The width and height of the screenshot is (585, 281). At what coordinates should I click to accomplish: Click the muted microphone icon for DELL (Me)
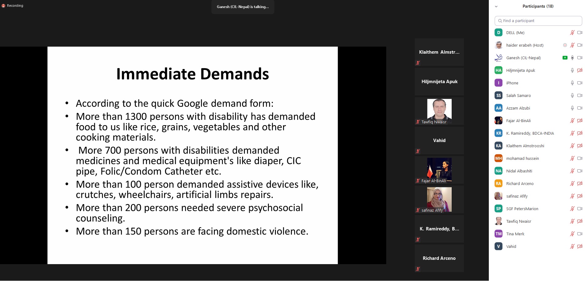[572, 33]
